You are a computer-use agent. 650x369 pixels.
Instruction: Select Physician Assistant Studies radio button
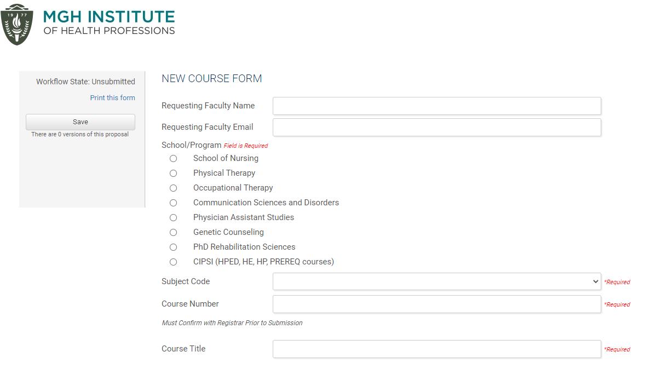point(173,217)
